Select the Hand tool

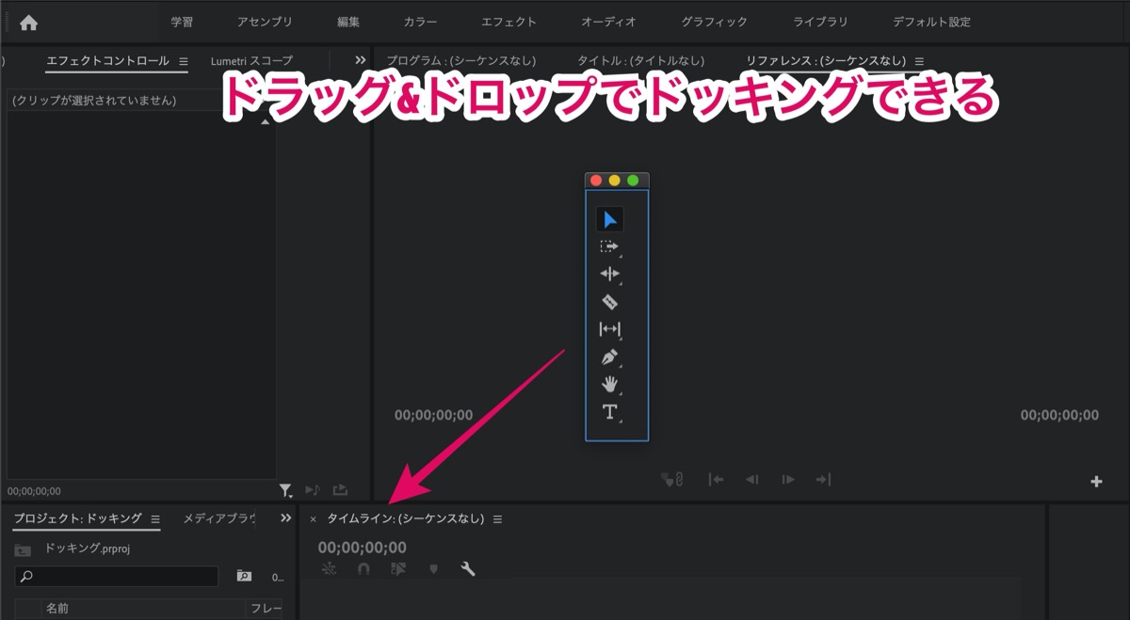[x=609, y=385]
